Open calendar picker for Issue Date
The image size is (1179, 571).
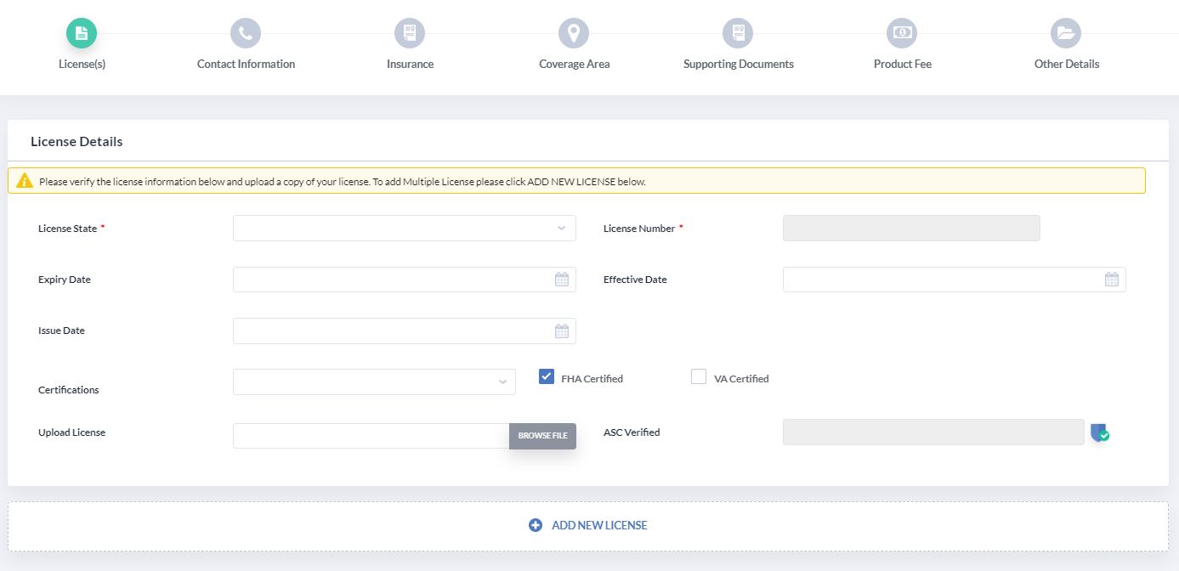(x=562, y=331)
